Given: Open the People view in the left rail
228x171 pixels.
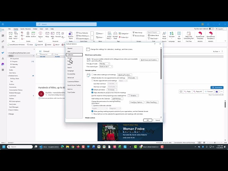Looking at the screenshot, I should [x=3, y=41].
